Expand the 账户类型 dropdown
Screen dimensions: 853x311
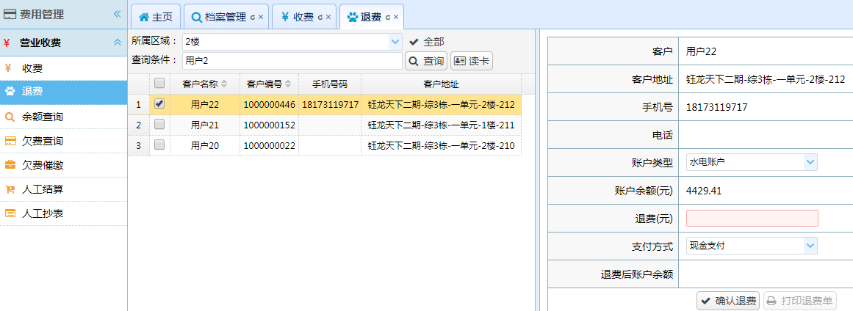click(x=810, y=162)
